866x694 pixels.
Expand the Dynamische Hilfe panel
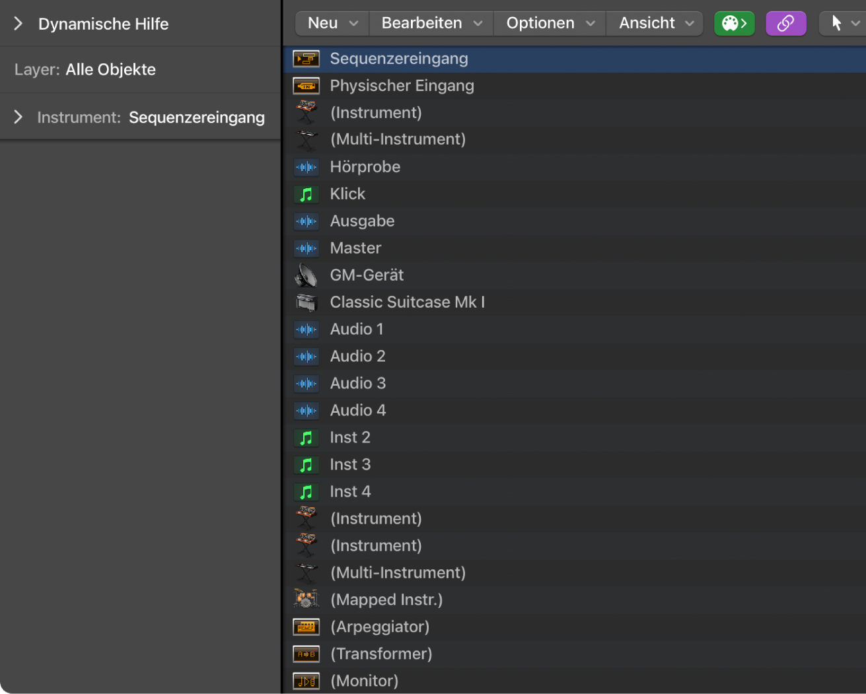coord(17,22)
